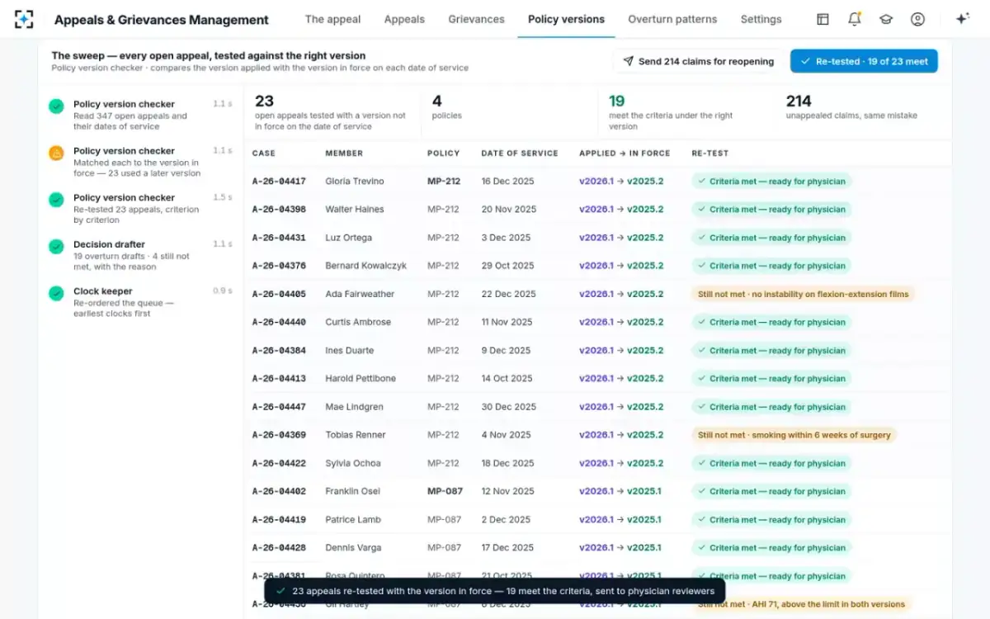The width and height of the screenshot is (990, 619).
Task: Open Ada Fairweather's 'Still not met' status
Action: pyautogui.click(x=803, y=294)
